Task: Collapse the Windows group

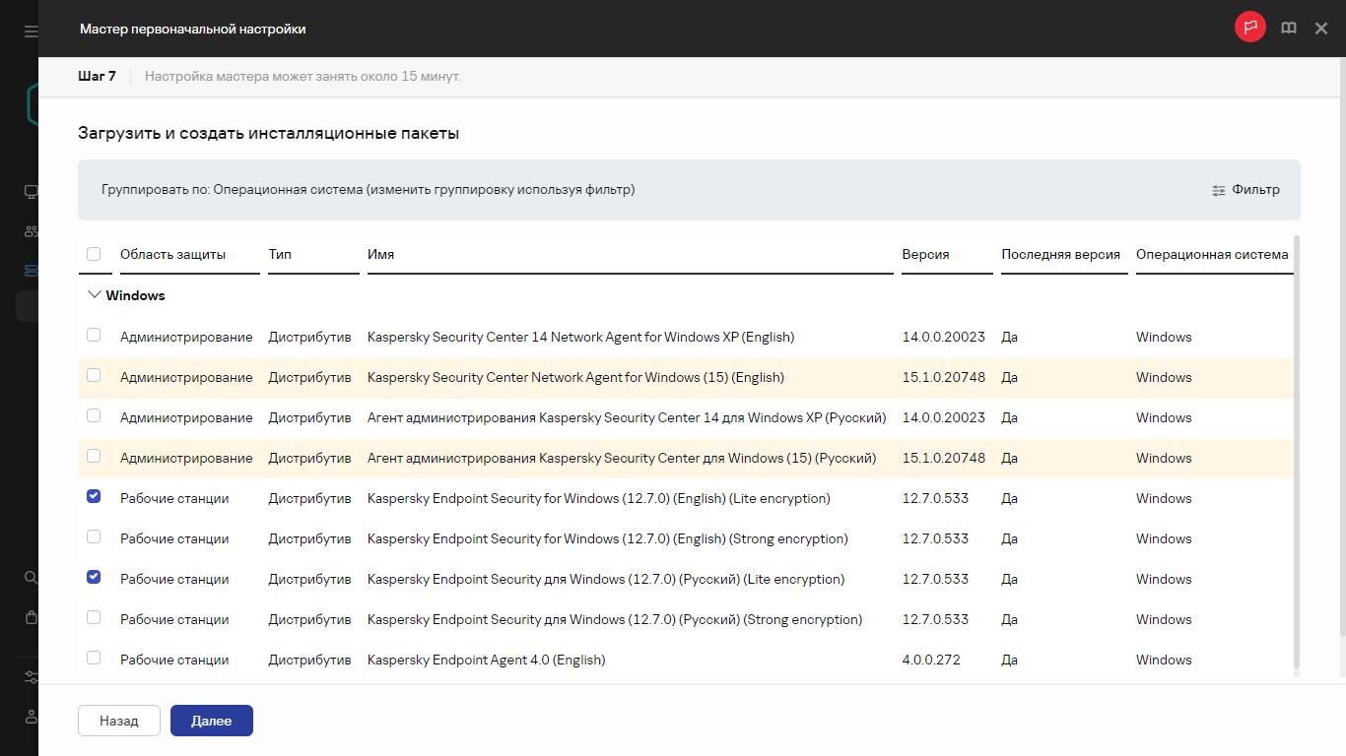Action: [x=95, y=294]
